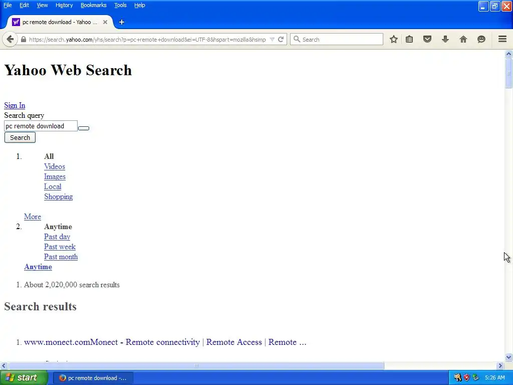Click the Yahoo search query text box

(x=41, y=126)
